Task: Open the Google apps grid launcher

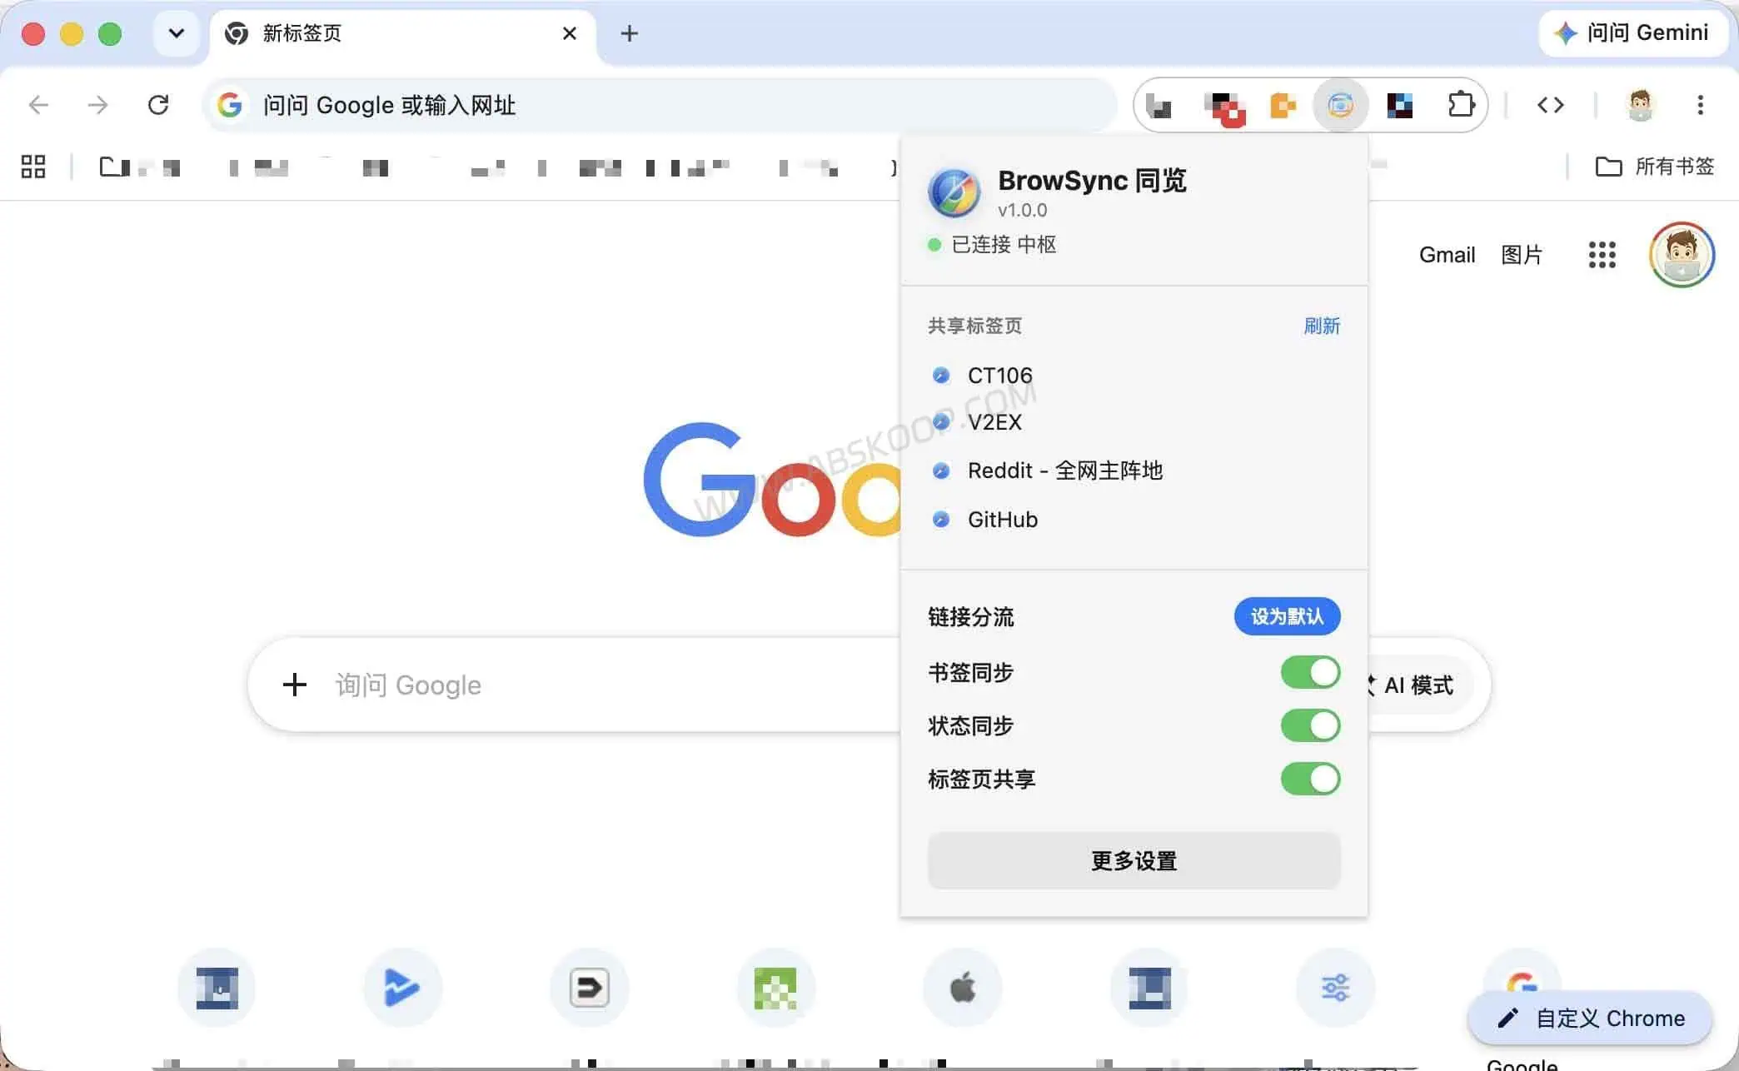Action: 1602,255
